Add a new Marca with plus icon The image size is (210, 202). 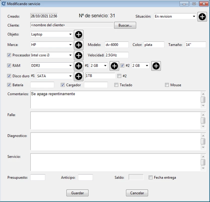79,45
